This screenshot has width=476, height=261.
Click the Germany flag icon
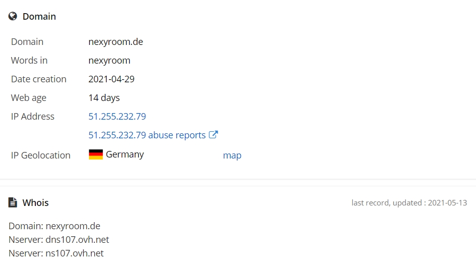pyautogui.click(x=95, y=154)
